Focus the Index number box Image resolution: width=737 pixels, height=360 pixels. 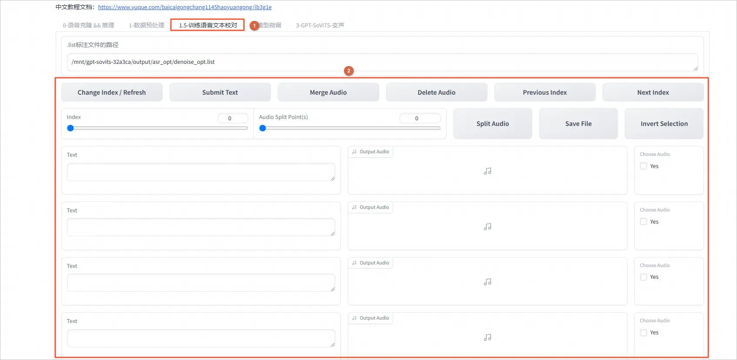[x=233, y=118]
